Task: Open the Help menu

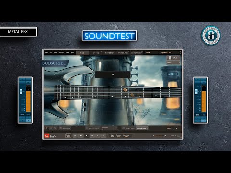Action: tap(72, 52)
